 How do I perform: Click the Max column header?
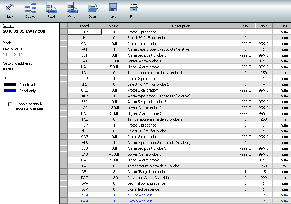264,26
